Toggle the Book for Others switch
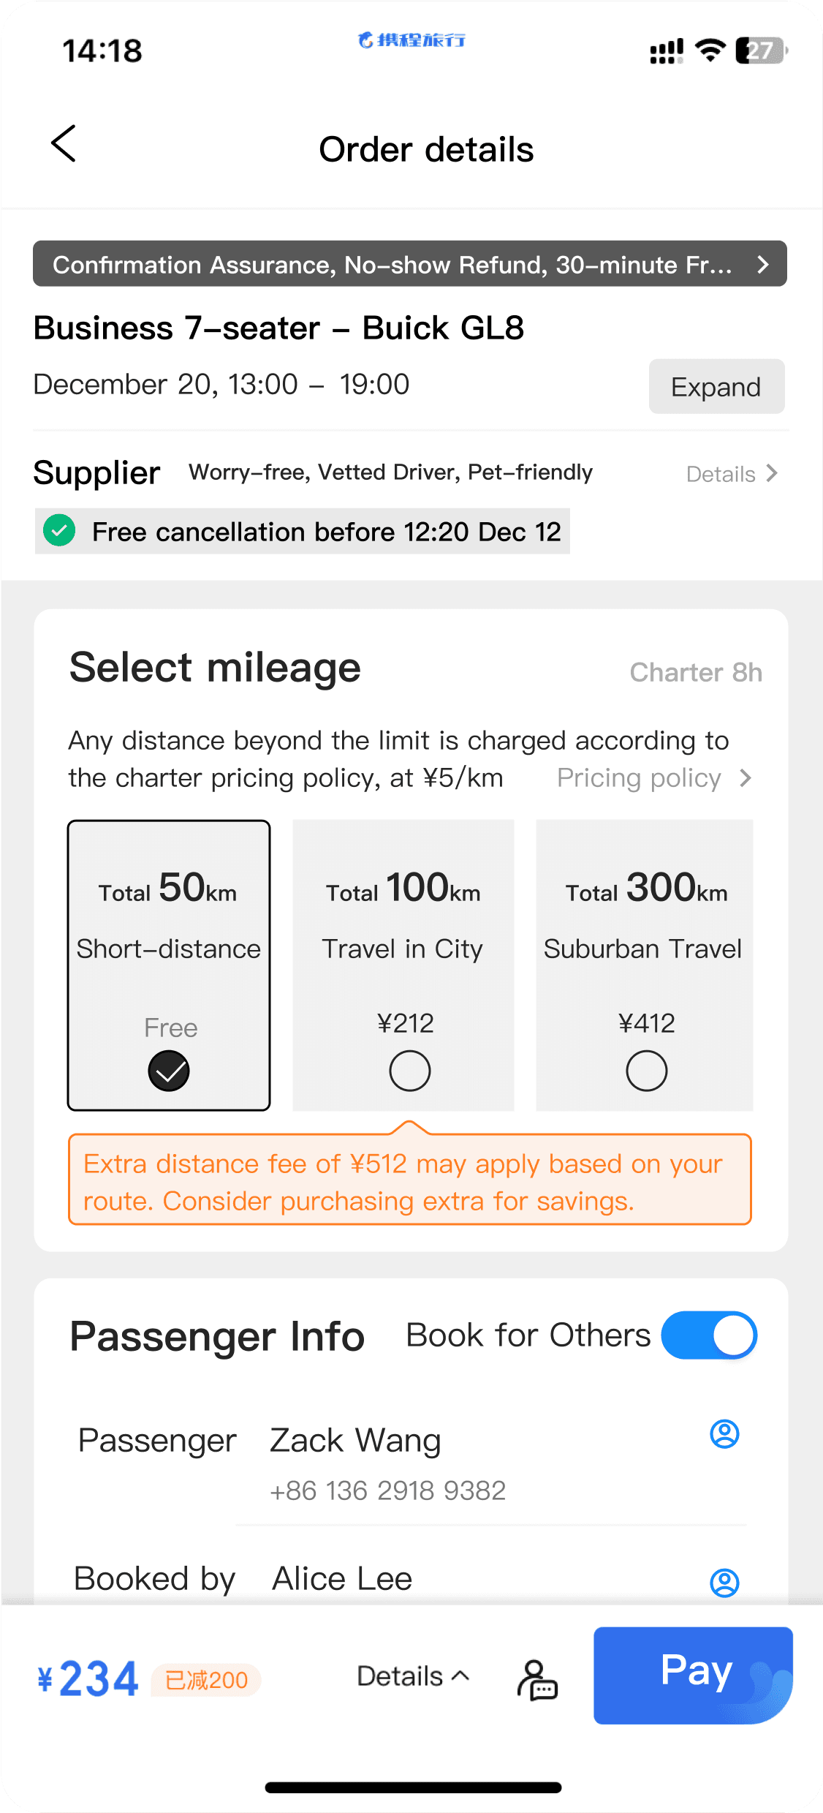The height and width of the screenshot is (1813, 823). tap(708, 1335)
